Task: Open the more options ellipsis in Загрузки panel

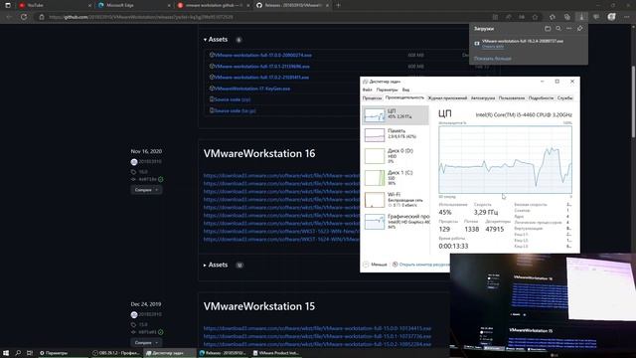Action: click(x=569, y=29)
